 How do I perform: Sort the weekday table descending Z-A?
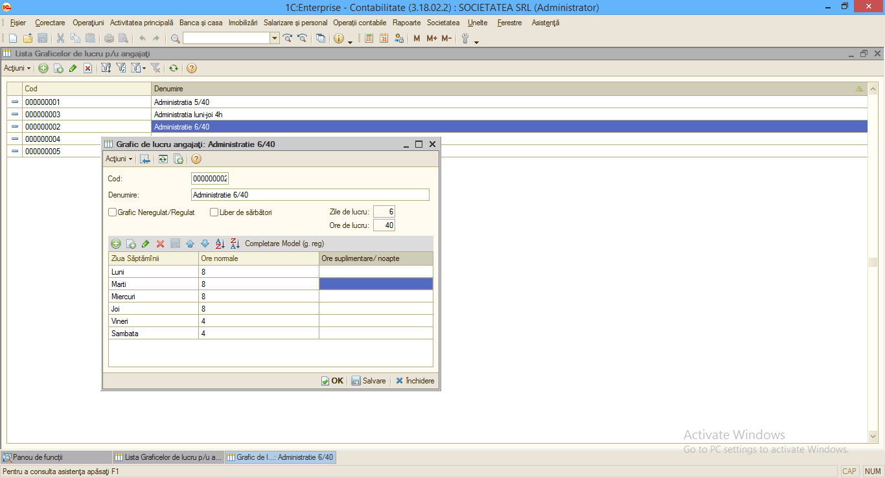tap(235, 244)
